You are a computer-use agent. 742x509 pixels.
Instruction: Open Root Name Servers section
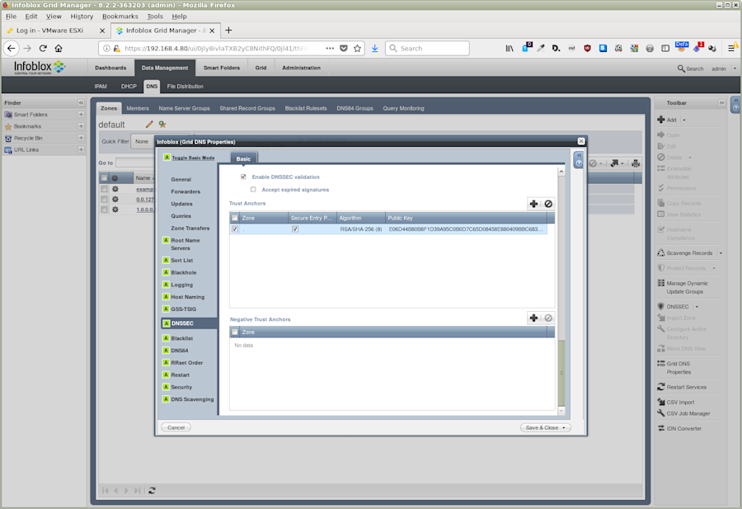[x=185, y=244]
